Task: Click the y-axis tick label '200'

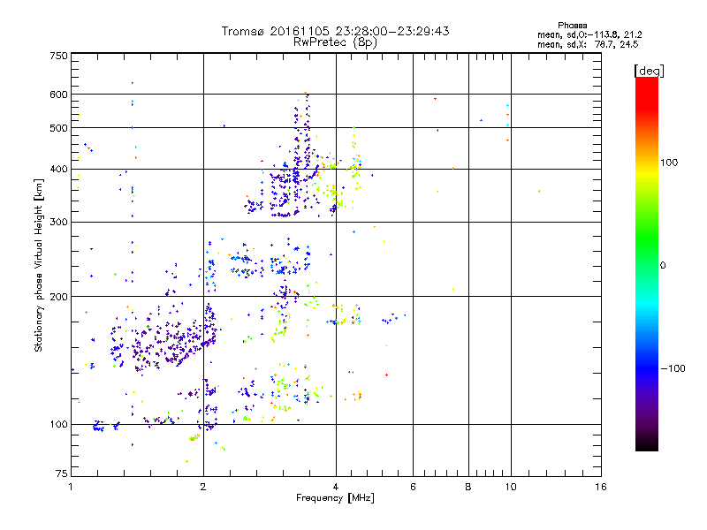Action: pyautogui.click(x=58, y=297)
